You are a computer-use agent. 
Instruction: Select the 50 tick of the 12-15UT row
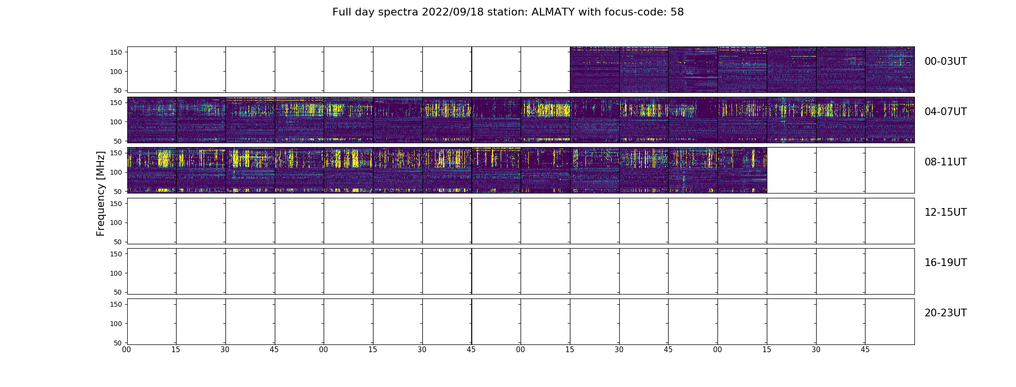click(119, 242)
